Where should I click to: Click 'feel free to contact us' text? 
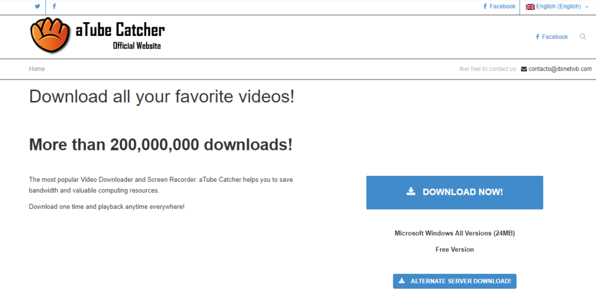[x=488, y=69]
